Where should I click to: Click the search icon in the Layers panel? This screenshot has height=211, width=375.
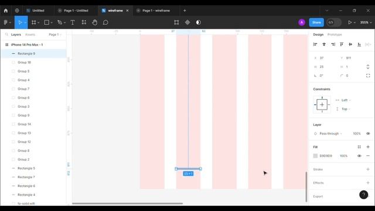[x=6, y=35]
